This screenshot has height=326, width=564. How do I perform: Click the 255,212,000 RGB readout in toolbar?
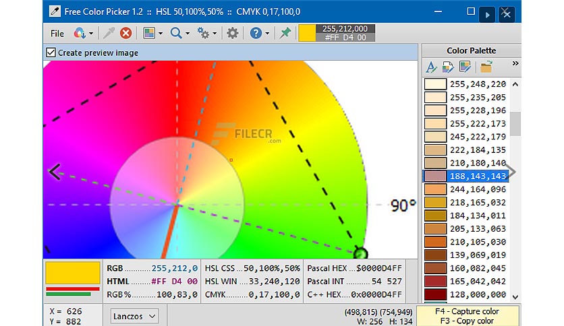tap(345, 29)
